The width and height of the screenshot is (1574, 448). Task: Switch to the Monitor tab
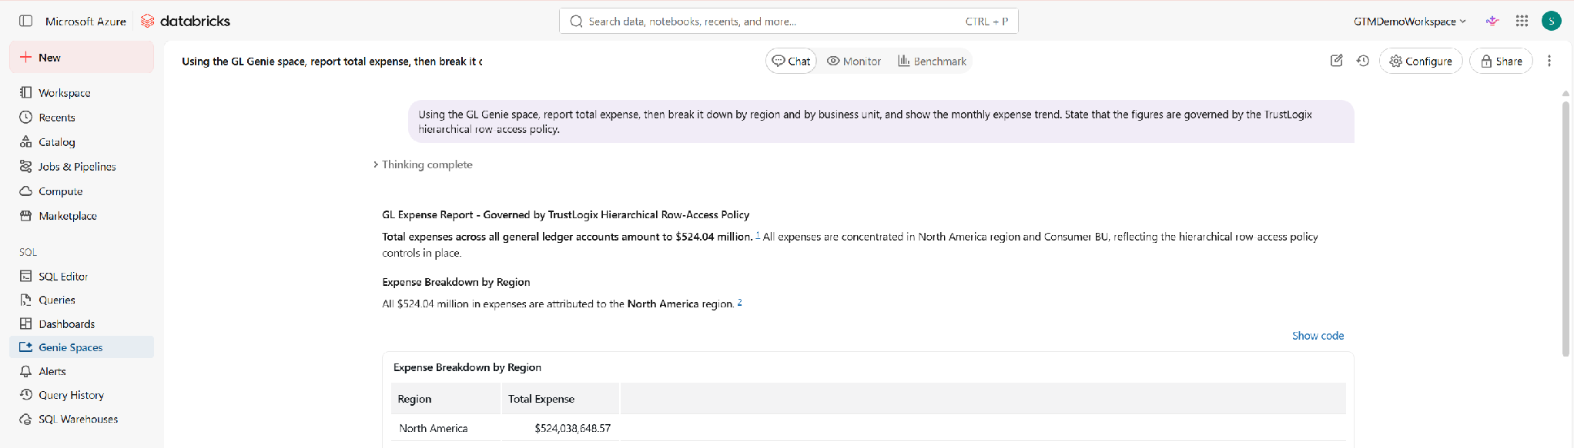[854, 61]
